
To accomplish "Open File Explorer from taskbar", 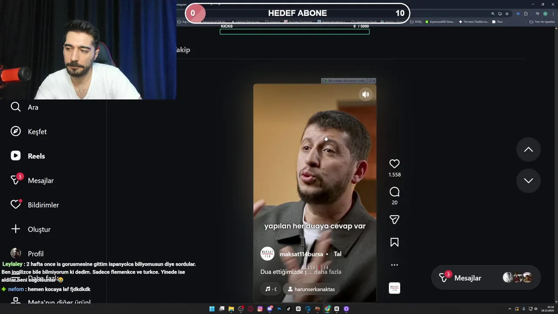I will pos(231,309).
